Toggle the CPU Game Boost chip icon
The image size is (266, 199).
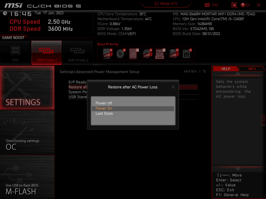(15, 53)
